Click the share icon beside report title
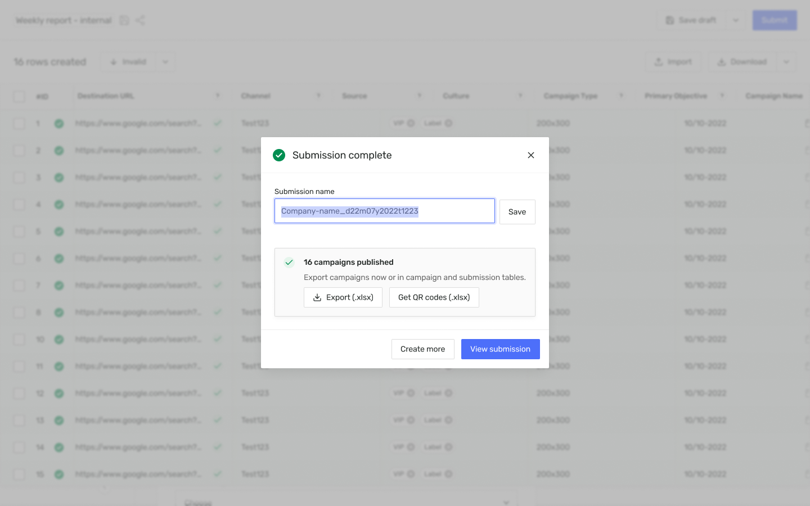Image resolution: width=810 pixels, height=506 pixels. point(140,20)
